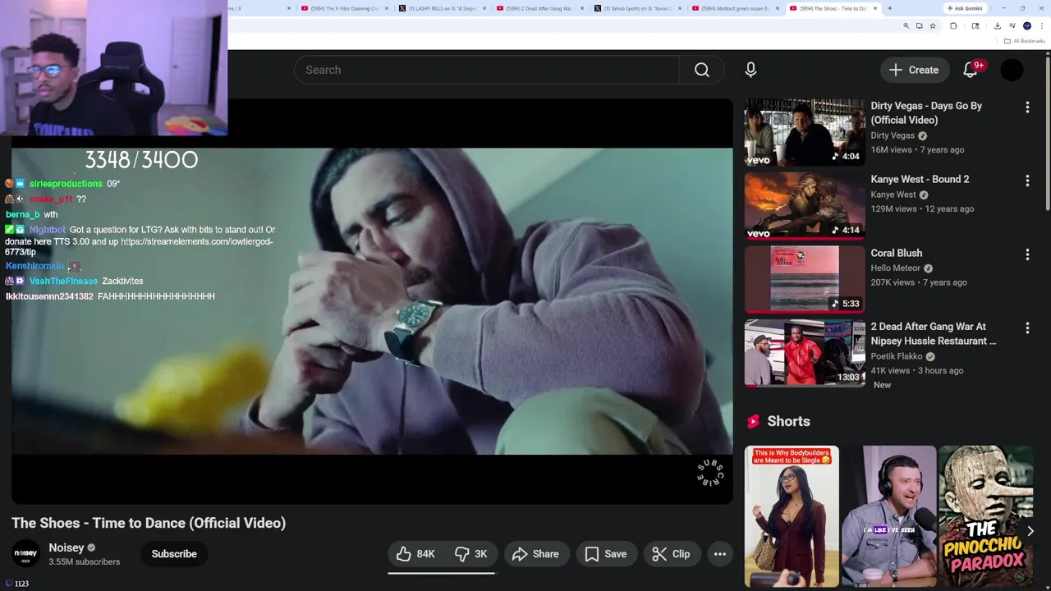Focus the YouTube search field

tap(487, 70)
